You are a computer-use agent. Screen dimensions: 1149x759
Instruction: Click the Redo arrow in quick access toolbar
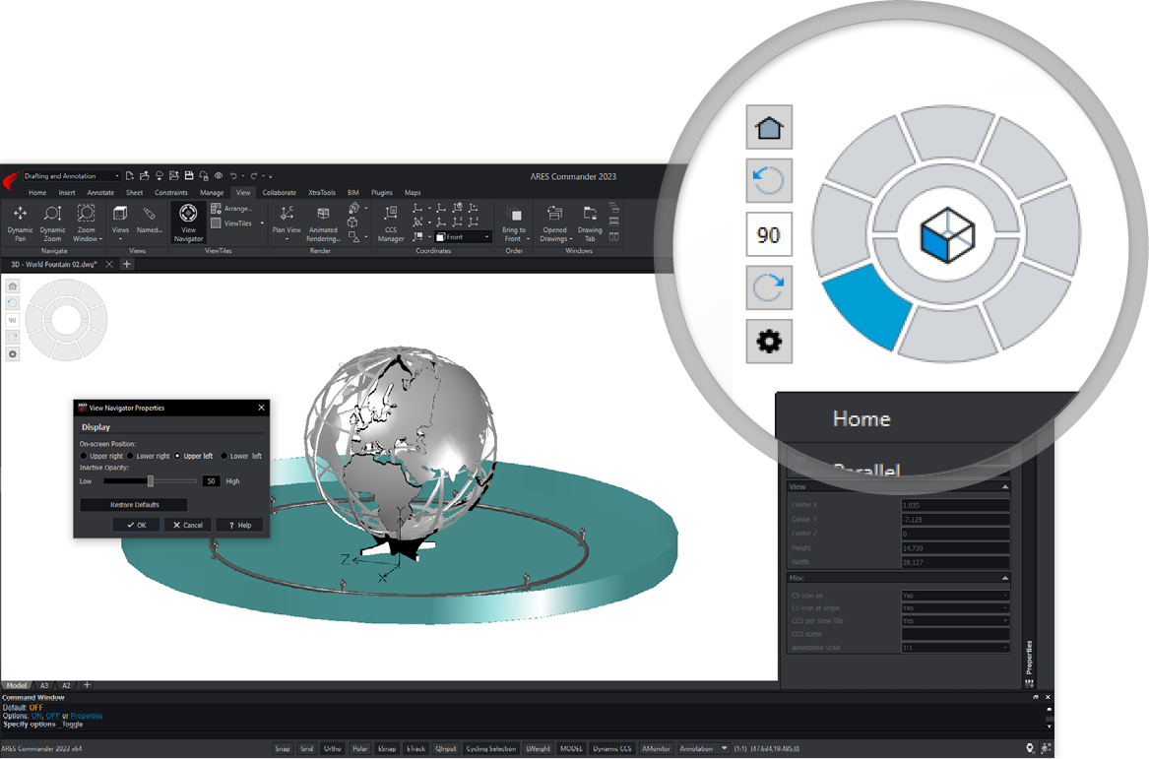click(254, 176)
